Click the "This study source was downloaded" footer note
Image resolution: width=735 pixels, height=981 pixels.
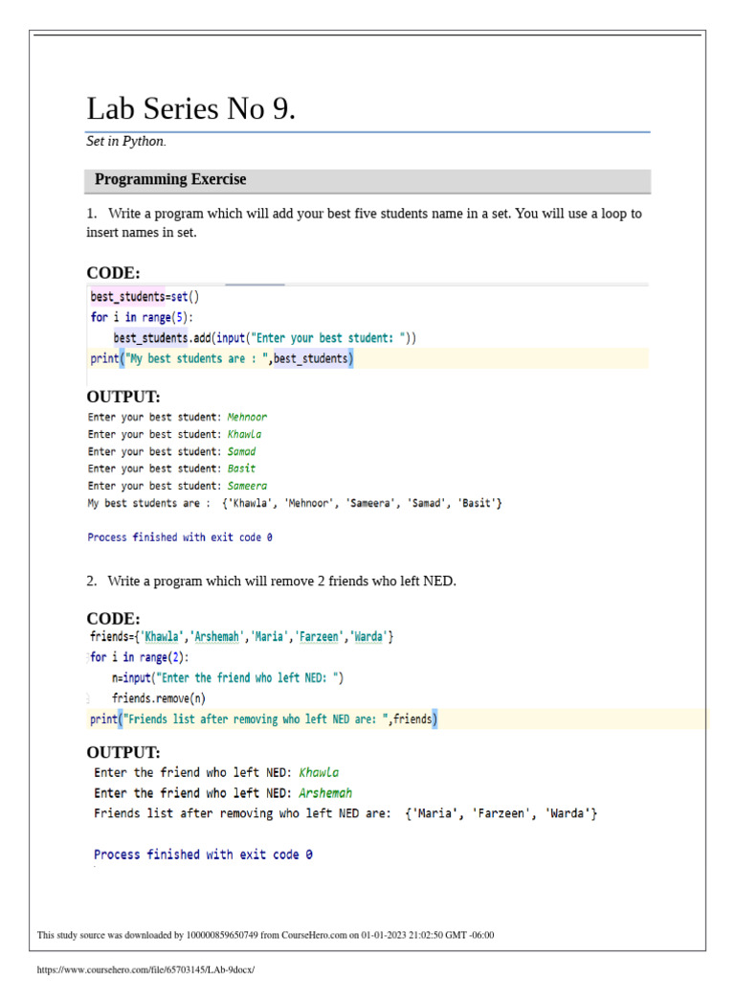coord(266,935)
